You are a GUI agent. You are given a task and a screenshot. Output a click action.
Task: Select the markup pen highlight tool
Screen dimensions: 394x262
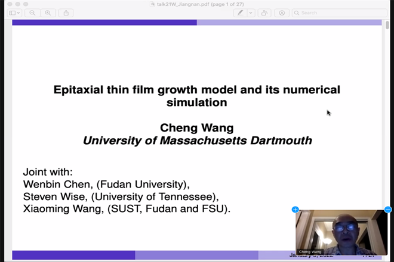coord(240,13)
